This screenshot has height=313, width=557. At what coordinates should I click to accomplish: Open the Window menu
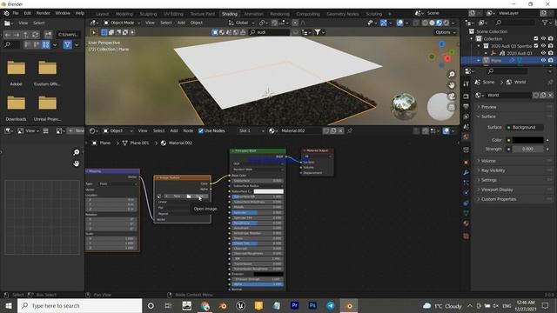click(63, 13)
